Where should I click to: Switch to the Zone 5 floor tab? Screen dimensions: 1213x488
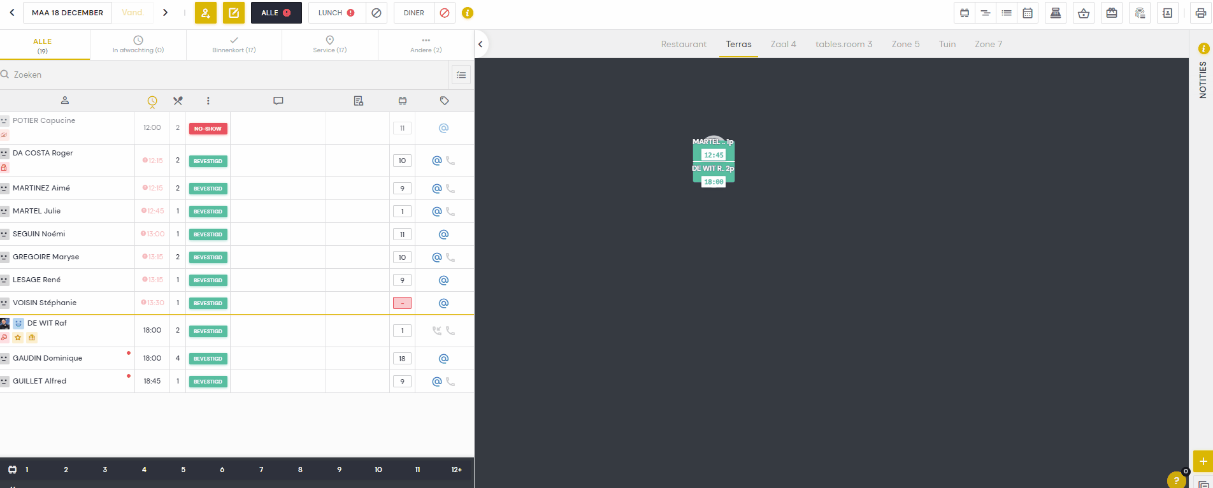(906, 44)
